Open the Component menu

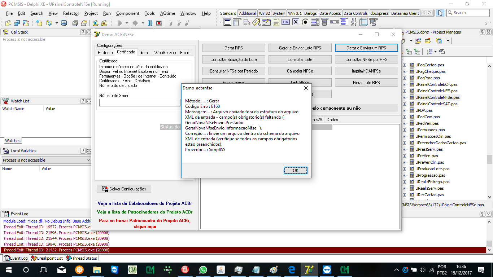tap(128, 13)
